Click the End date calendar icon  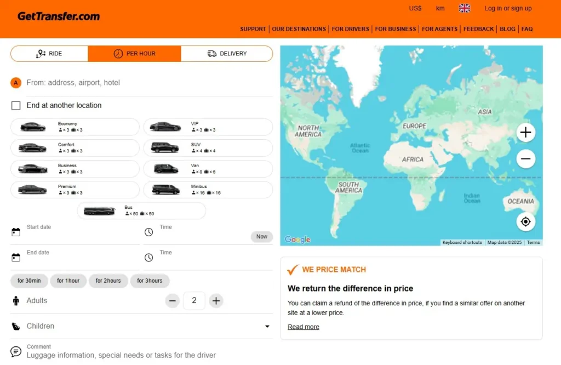click(16, 257)
